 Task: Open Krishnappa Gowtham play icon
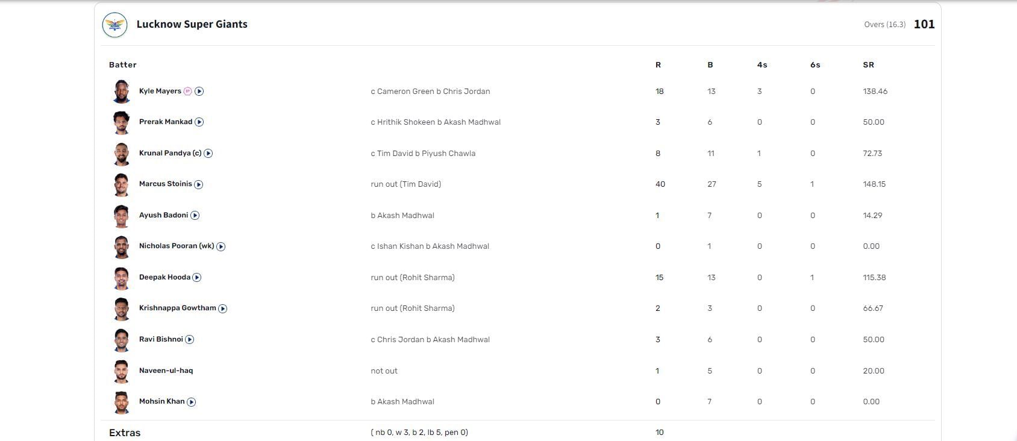[223, 308]
